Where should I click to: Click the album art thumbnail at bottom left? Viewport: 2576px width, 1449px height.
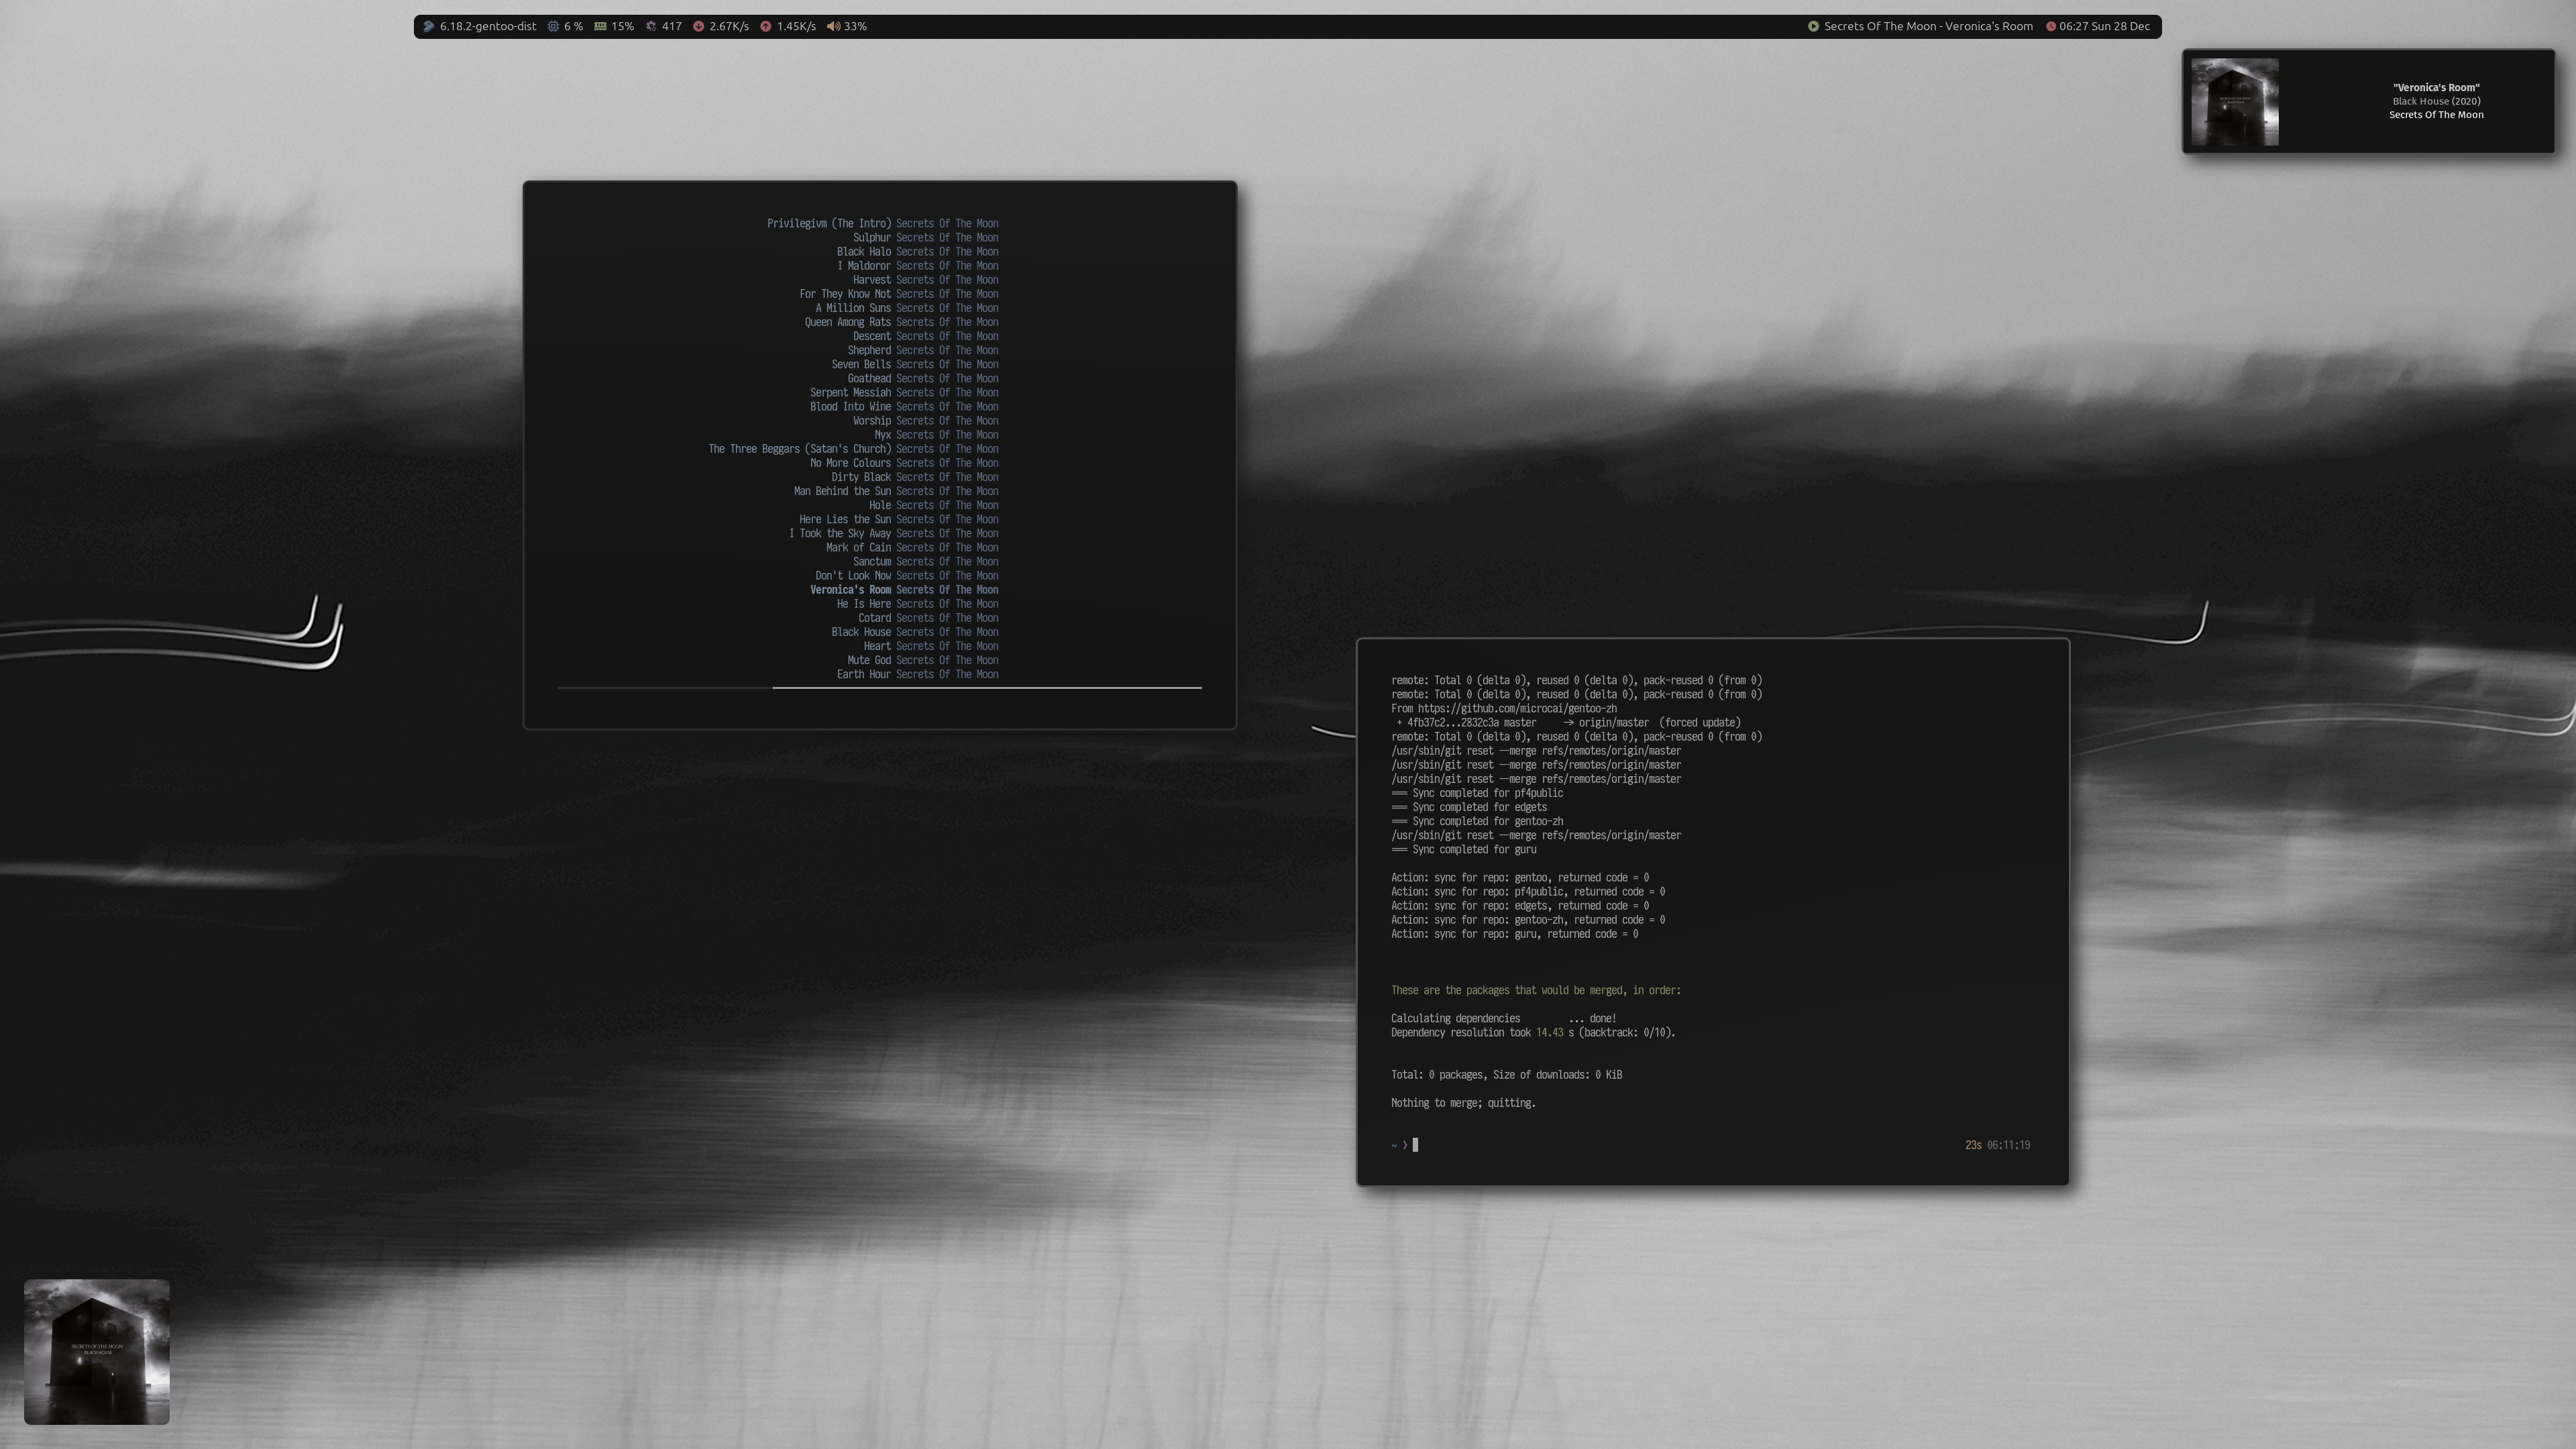[97, 1352]
